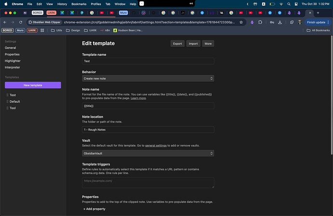Screen dimensions: 333x216
Task: Click the page vertical scrollbar
Action: [x=332, y=95]
